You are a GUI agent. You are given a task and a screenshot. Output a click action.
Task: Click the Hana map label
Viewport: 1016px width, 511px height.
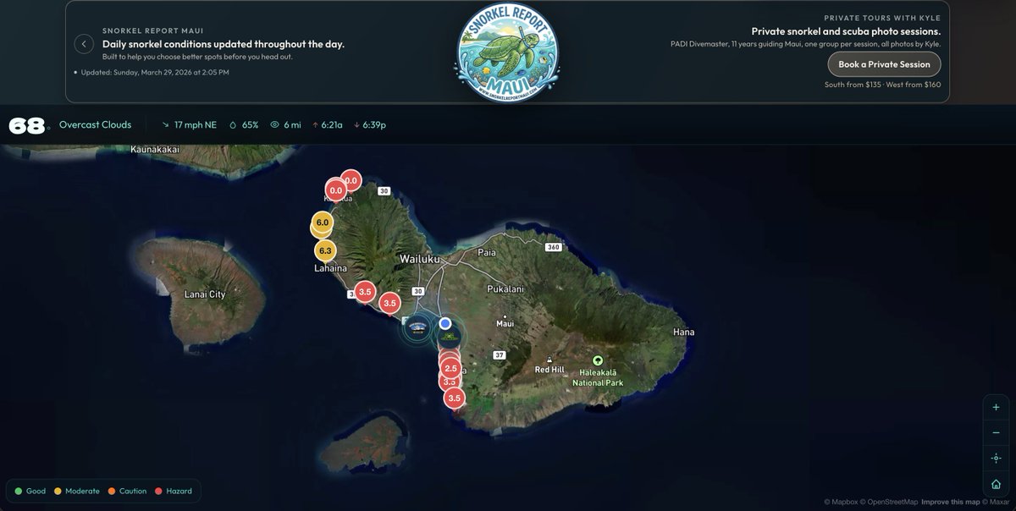click(x=683, y=332)
